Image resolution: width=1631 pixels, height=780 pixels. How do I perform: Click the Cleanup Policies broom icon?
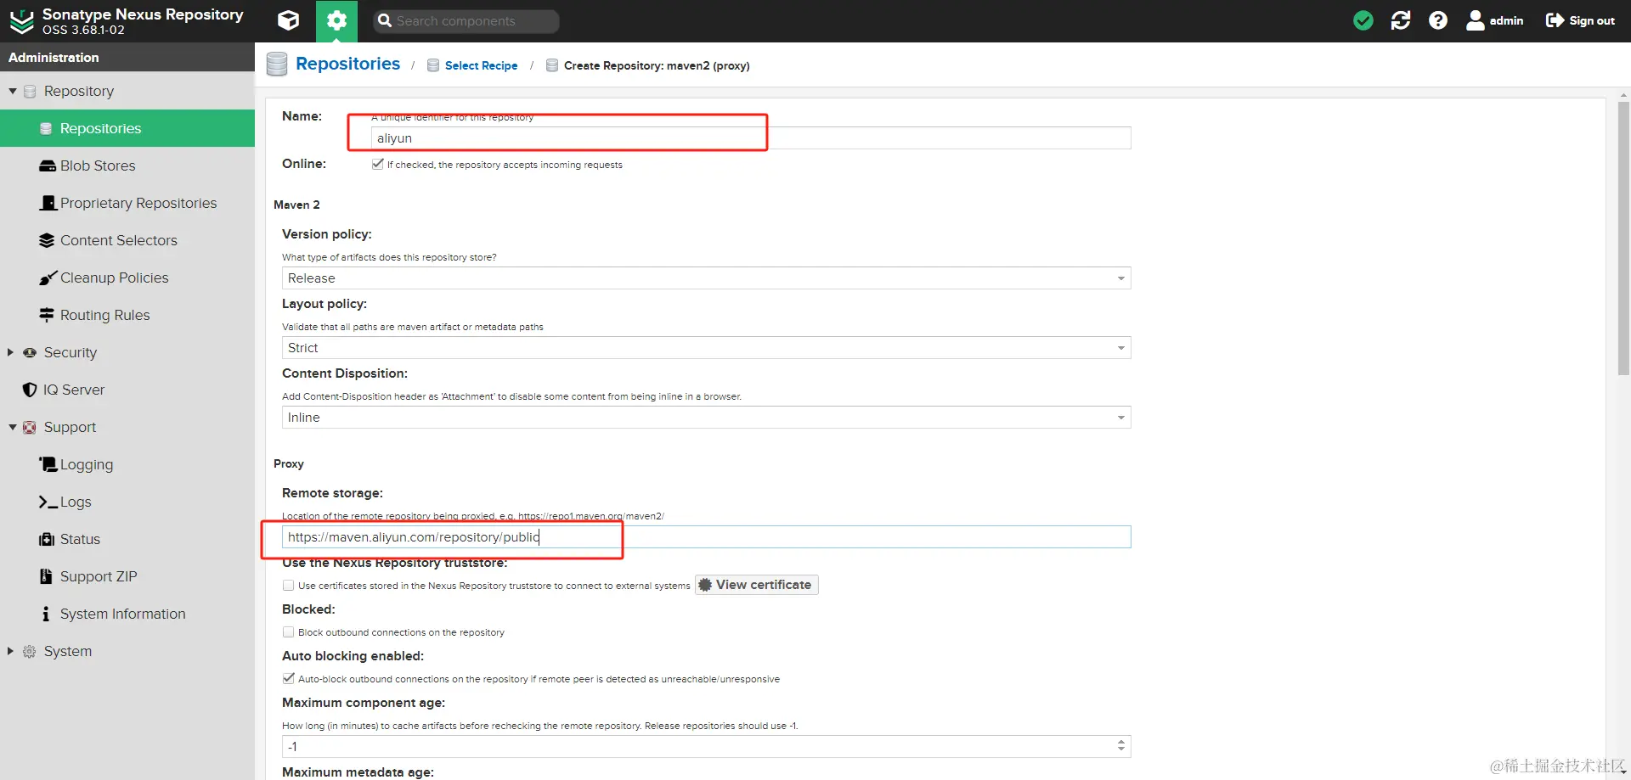tap(48, 278)
